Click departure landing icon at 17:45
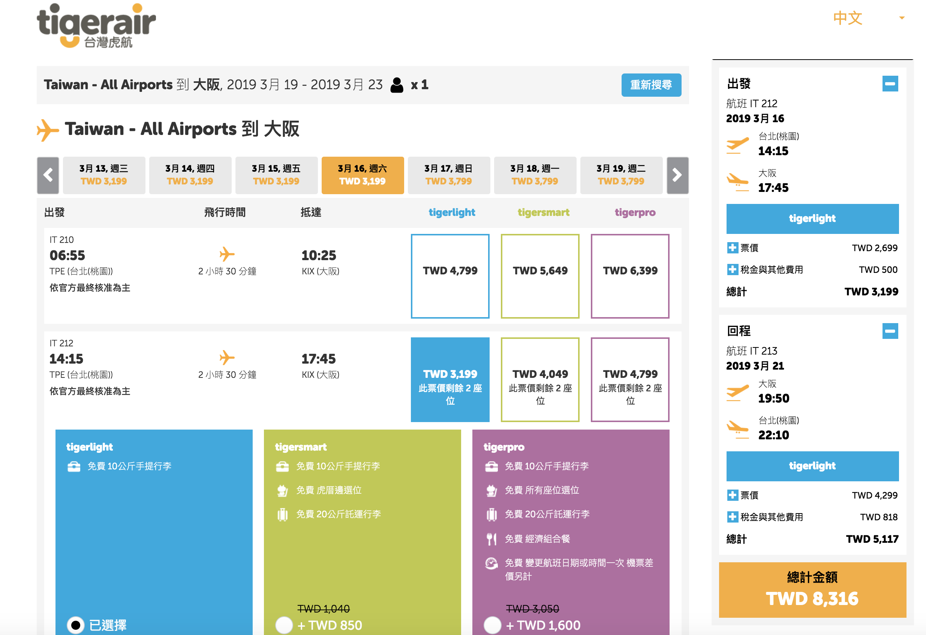This screenshot has width=926, height=635. pyautogui.click(x=737, y=182)
